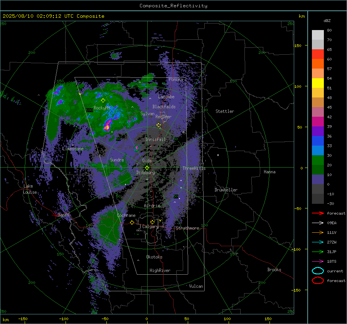This screenshot has height=324, width=347.
Task: Click the Hanna town label
Action: 270,172
